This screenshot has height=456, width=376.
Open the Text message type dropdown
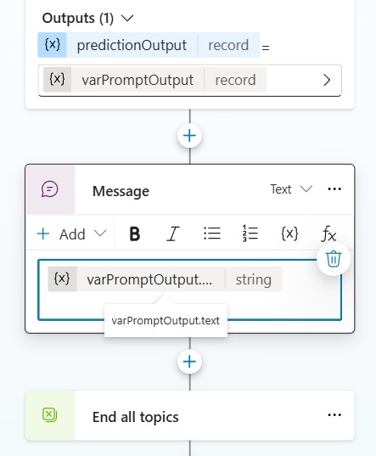(291, 189)
